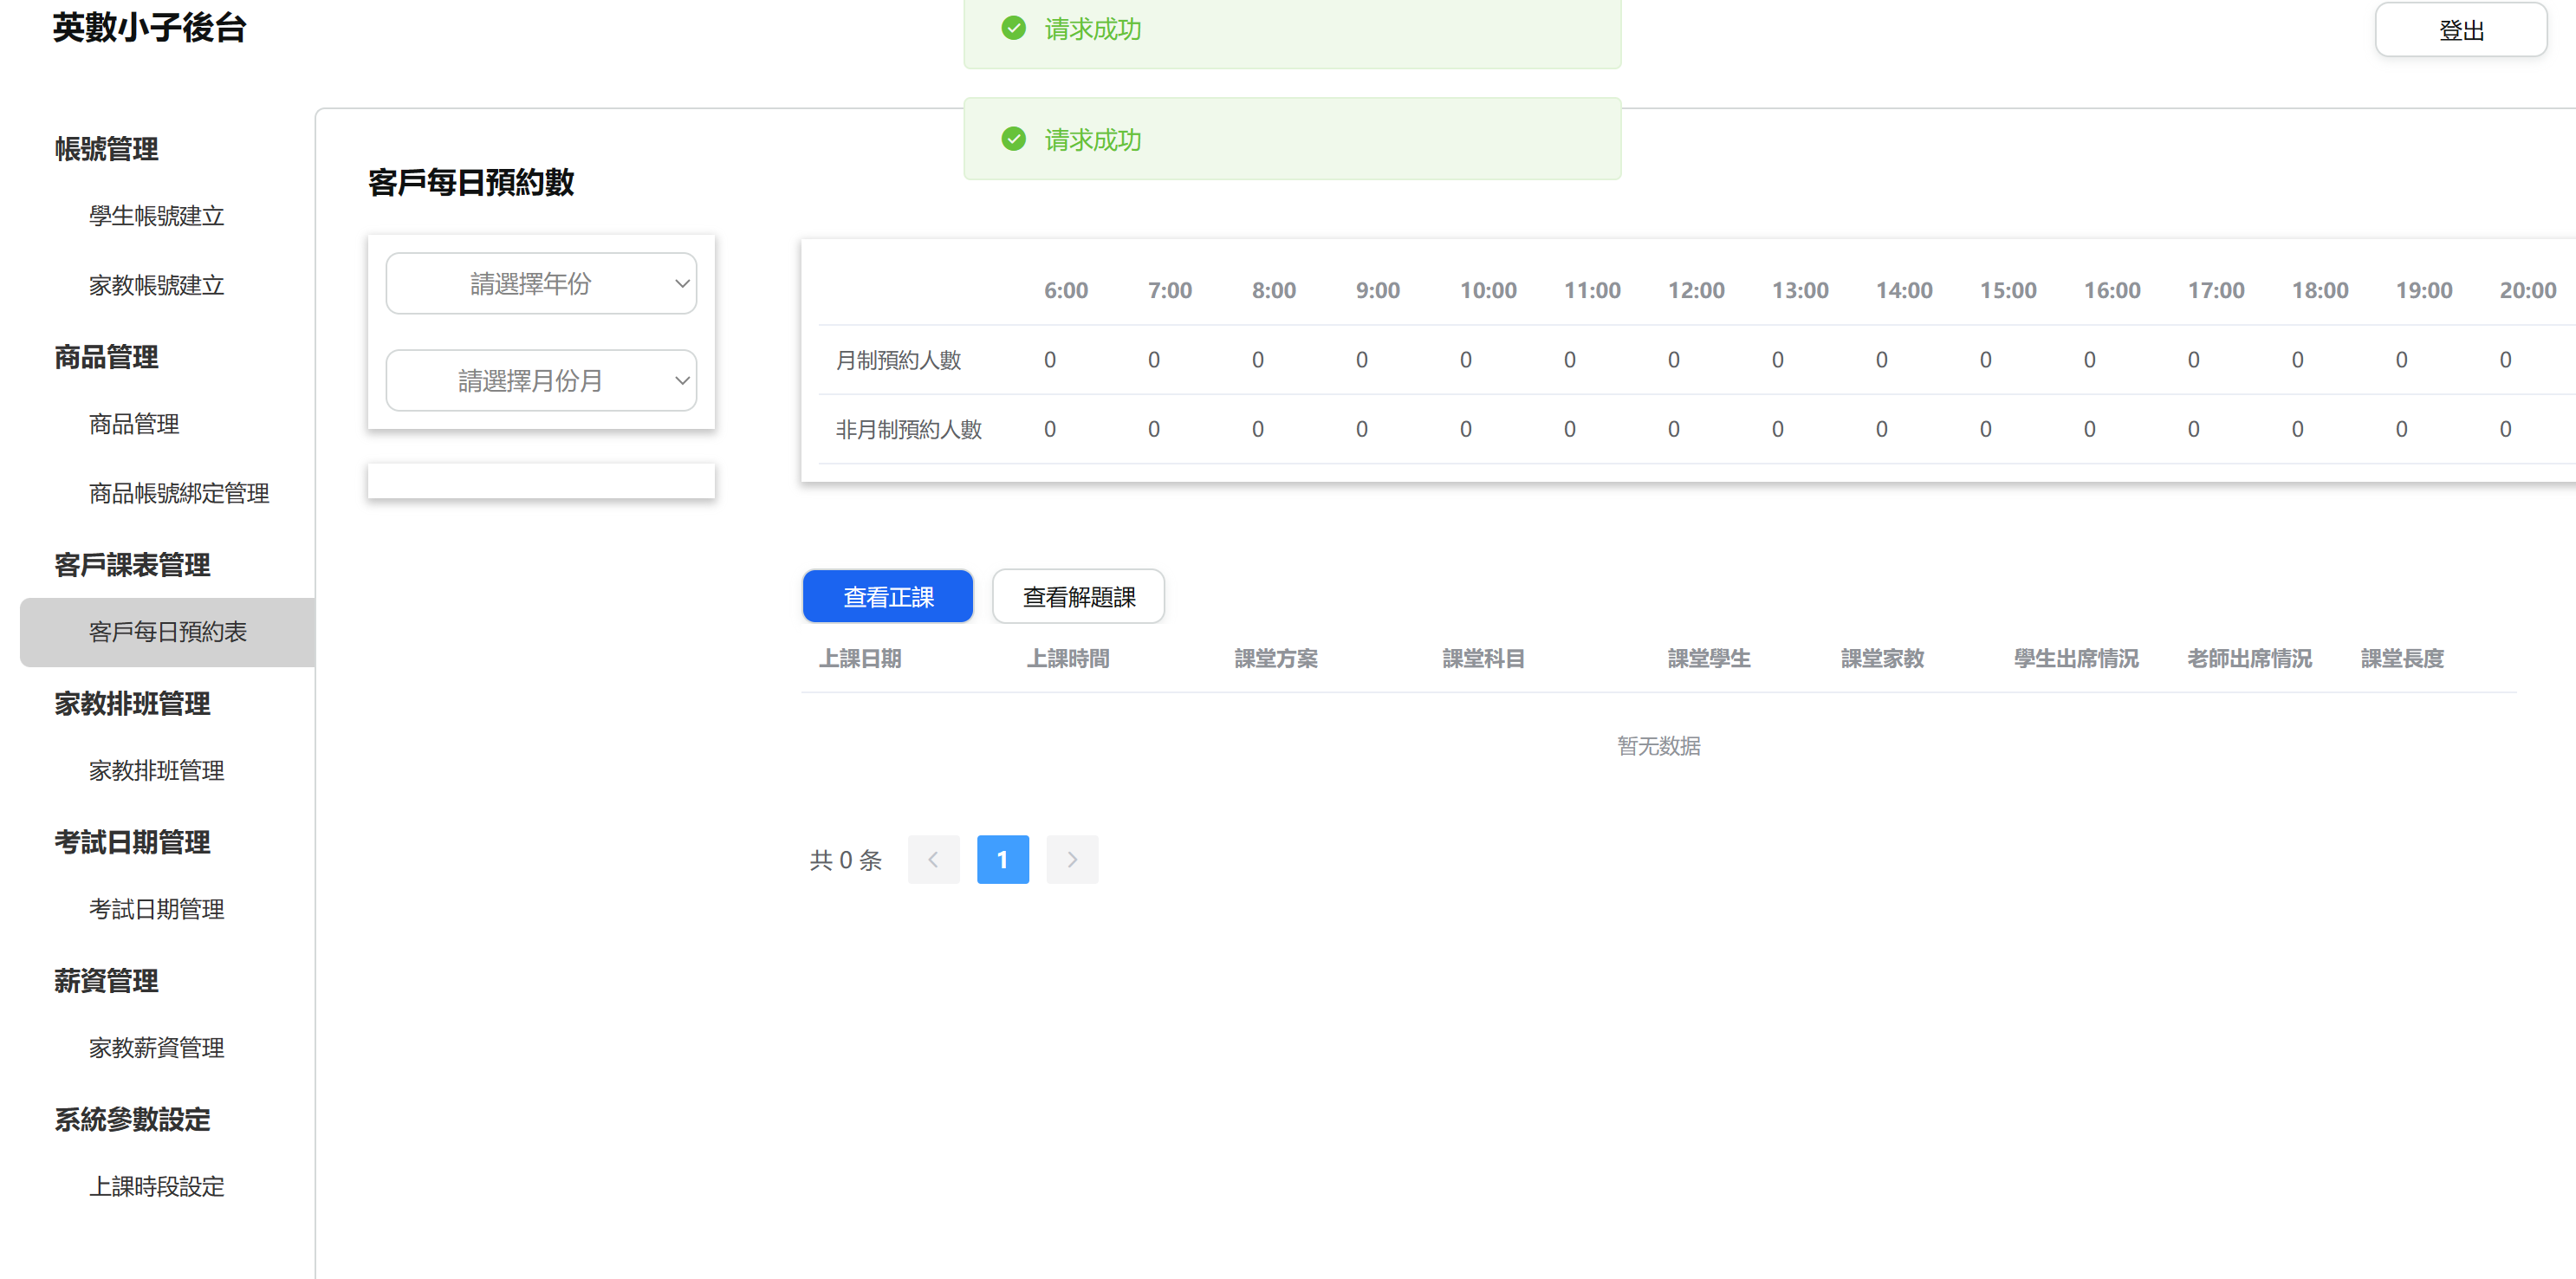The height and width of the screenshot is (1279, 2576).
Task: Open the 請選擇年份 dropdown
Action: [x=541, y=284]
